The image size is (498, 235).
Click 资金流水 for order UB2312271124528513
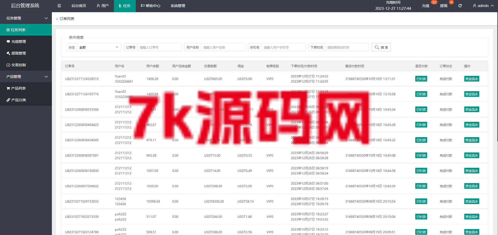[472, 79]
